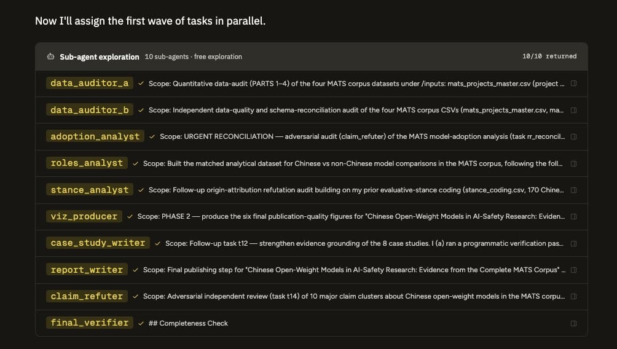Select the roles_analyst agent tag
This screenshot has width=617, height=349.
[87, 163]
